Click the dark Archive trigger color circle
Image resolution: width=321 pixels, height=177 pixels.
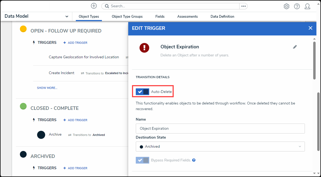[x=41, y=135]
